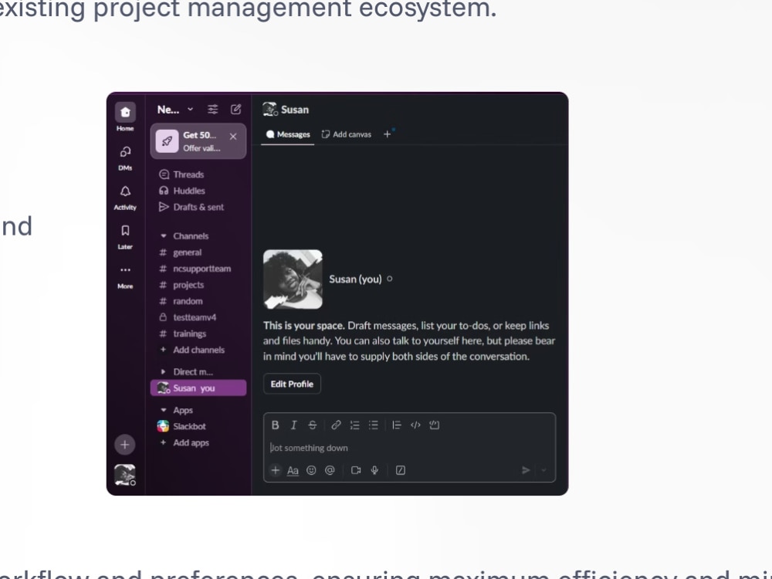Toggle bulleted list formatting
772x579 pixels.
(x=373, y=425)
